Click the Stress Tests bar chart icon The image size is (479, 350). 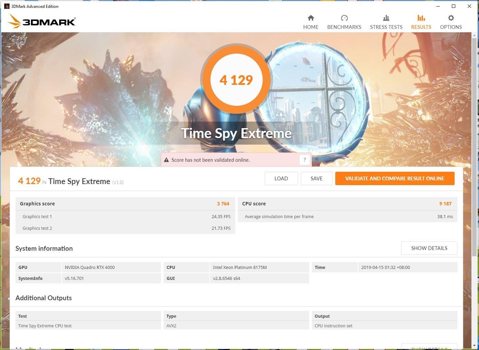tap(386, 18)
